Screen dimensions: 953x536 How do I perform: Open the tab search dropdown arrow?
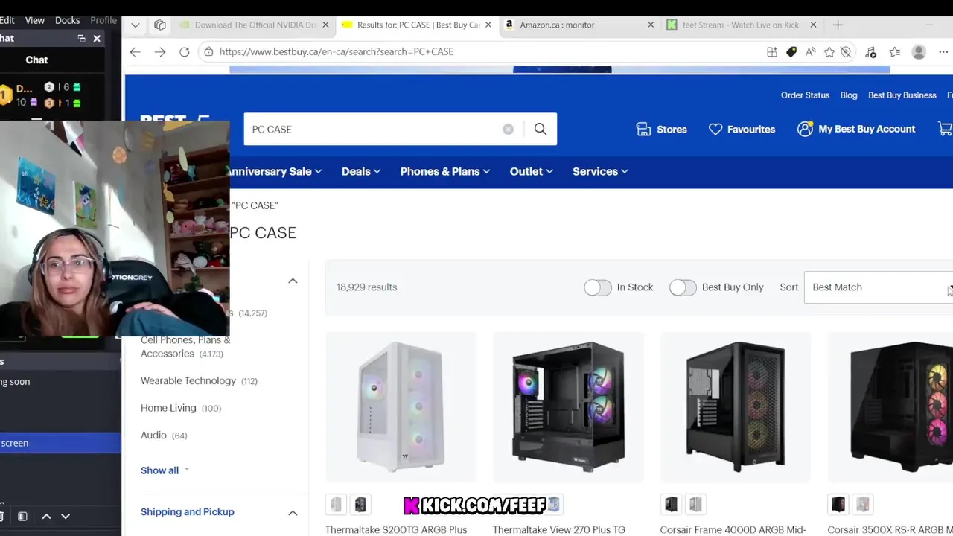(x=135, y=25)
